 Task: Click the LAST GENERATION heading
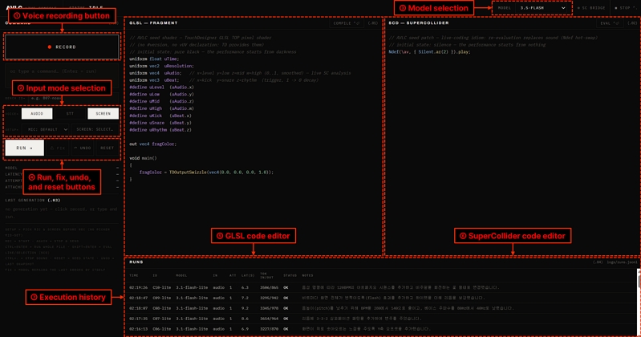point(33,201)
